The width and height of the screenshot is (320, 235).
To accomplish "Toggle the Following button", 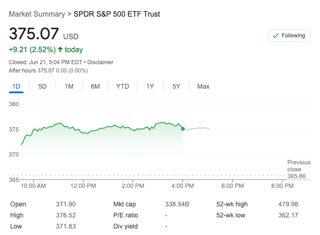I will coord(289,36).
